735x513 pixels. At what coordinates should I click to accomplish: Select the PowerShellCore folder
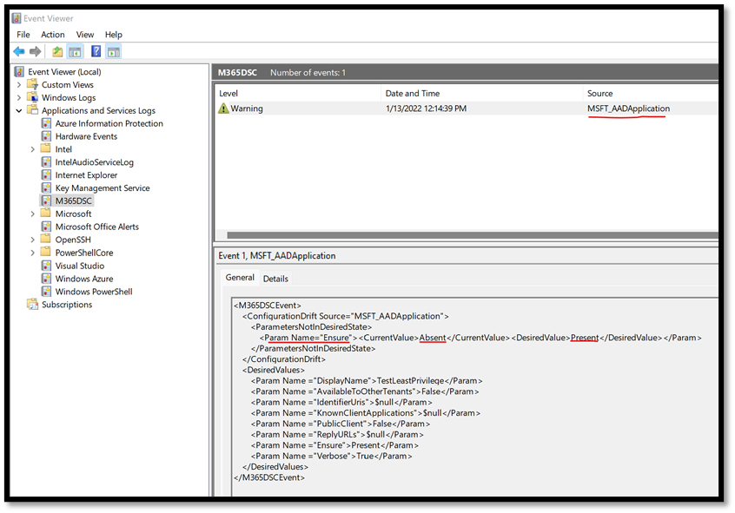point(84,253)
